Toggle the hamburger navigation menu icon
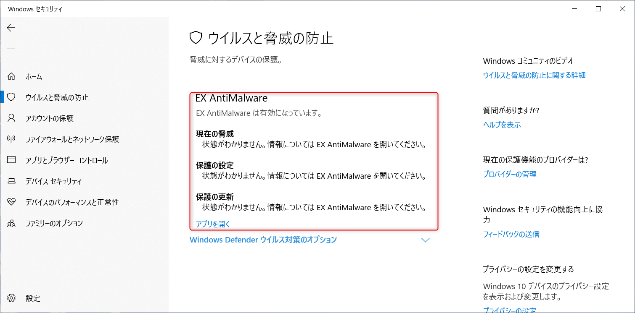This screenshot has height=313, width=635. (11, 51)
